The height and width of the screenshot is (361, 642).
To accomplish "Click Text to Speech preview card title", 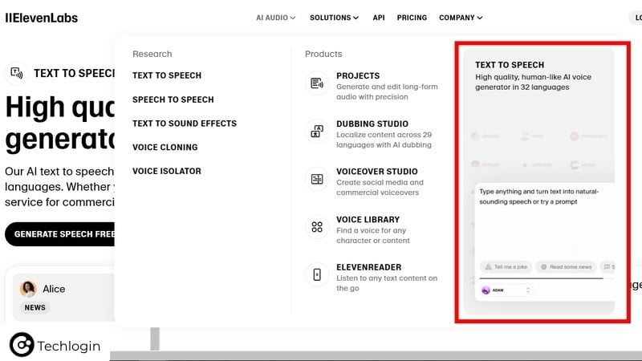I will coord(510,65).
